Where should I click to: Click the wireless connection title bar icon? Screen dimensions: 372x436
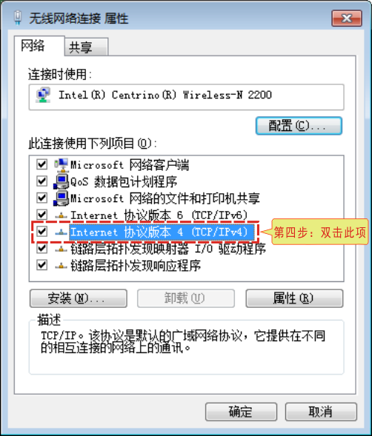pos(18,18)
